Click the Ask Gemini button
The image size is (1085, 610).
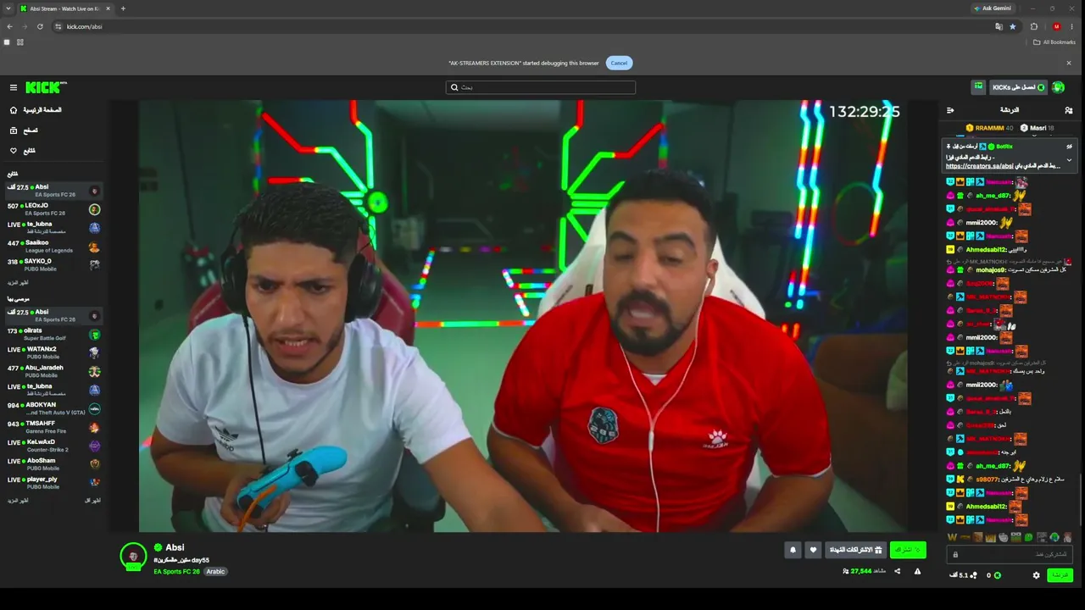(x=993, y=8)
